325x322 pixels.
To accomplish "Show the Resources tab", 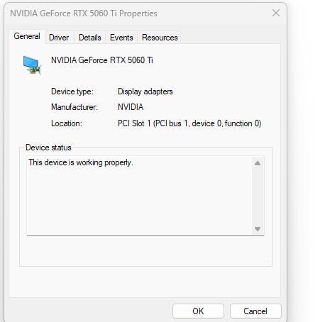I will pos(160,38).
